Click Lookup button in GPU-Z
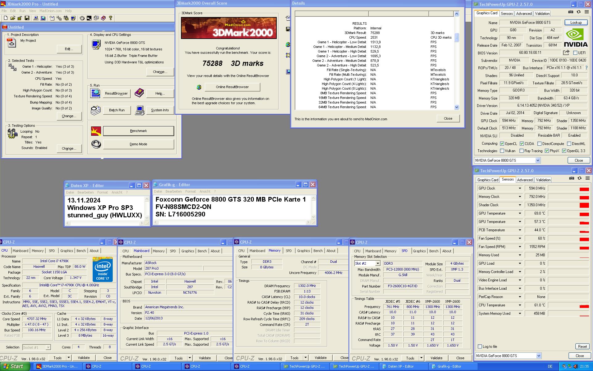Viewport: 593px width, 371px height. (x=576, y=23)
